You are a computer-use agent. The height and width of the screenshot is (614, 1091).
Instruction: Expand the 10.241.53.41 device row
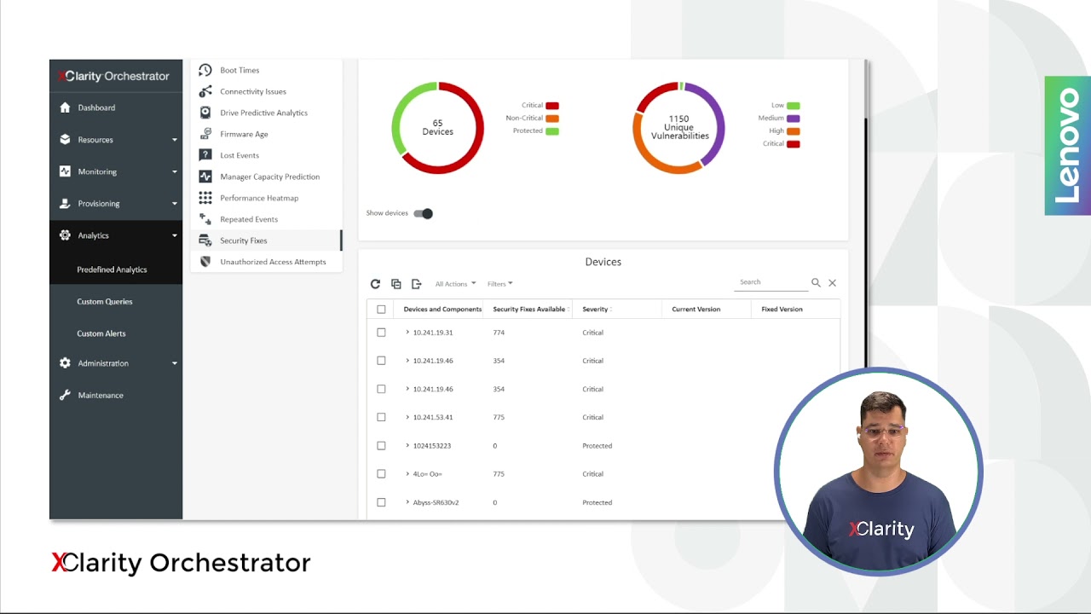point(407,417)
